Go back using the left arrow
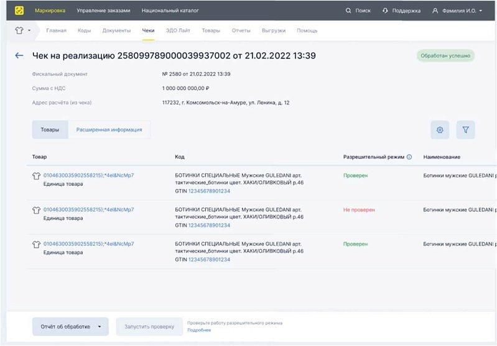 pyautogui.click(x=19, y=56)
